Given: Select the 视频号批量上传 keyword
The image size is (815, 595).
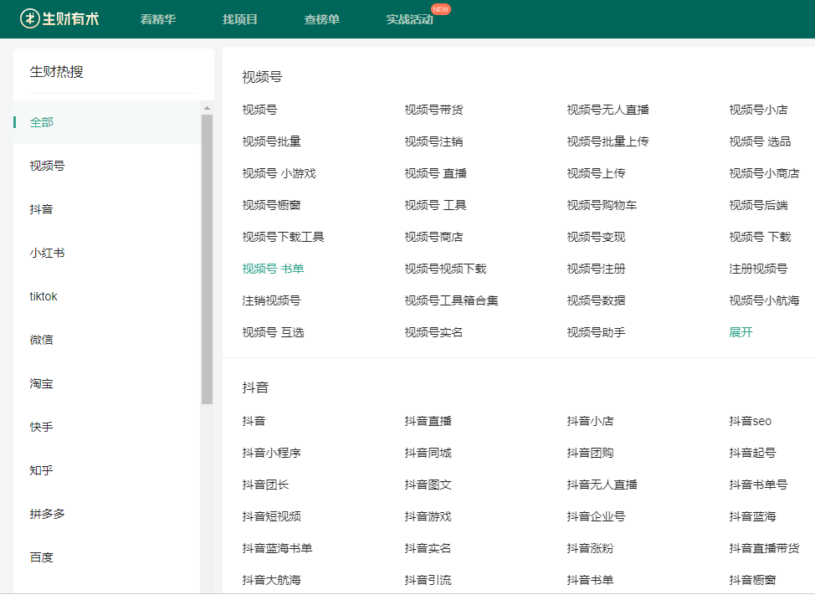Looking at the screenshot, I should 608,141.
